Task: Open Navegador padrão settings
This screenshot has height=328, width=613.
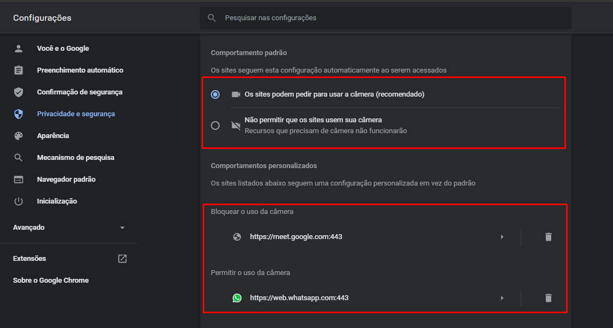Action: 66,180
